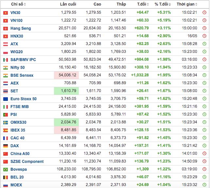Click the red clock icon in VN30 row

coord(204,12)
